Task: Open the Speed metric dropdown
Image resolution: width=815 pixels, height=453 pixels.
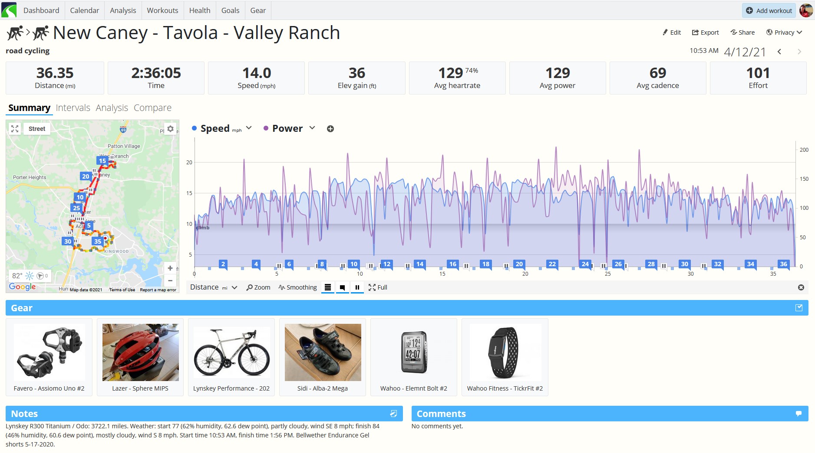Action: click(249, 128)
